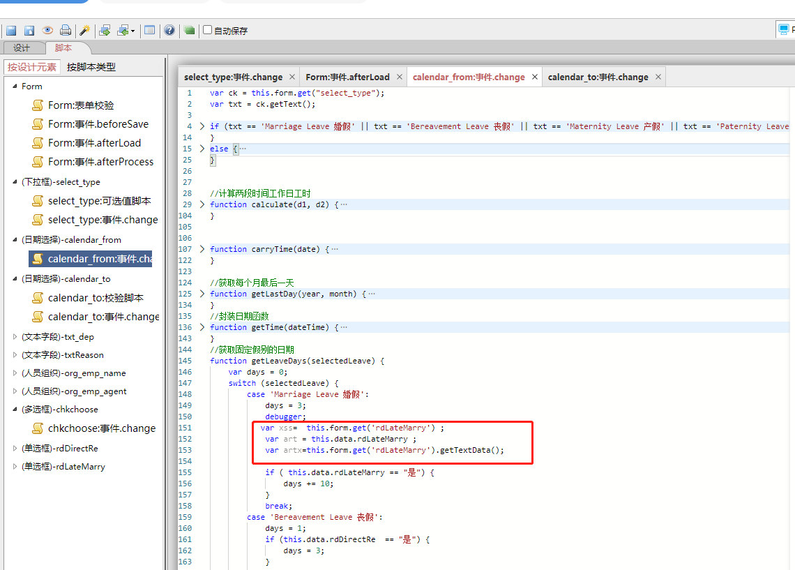Open the calendar_to:事件.change editor tab

pyautogui.click(x=598, y=77)
